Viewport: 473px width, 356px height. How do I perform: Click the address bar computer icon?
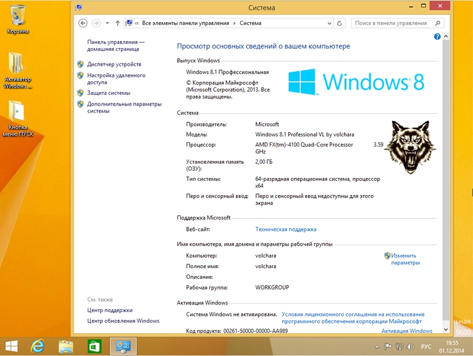129,23
